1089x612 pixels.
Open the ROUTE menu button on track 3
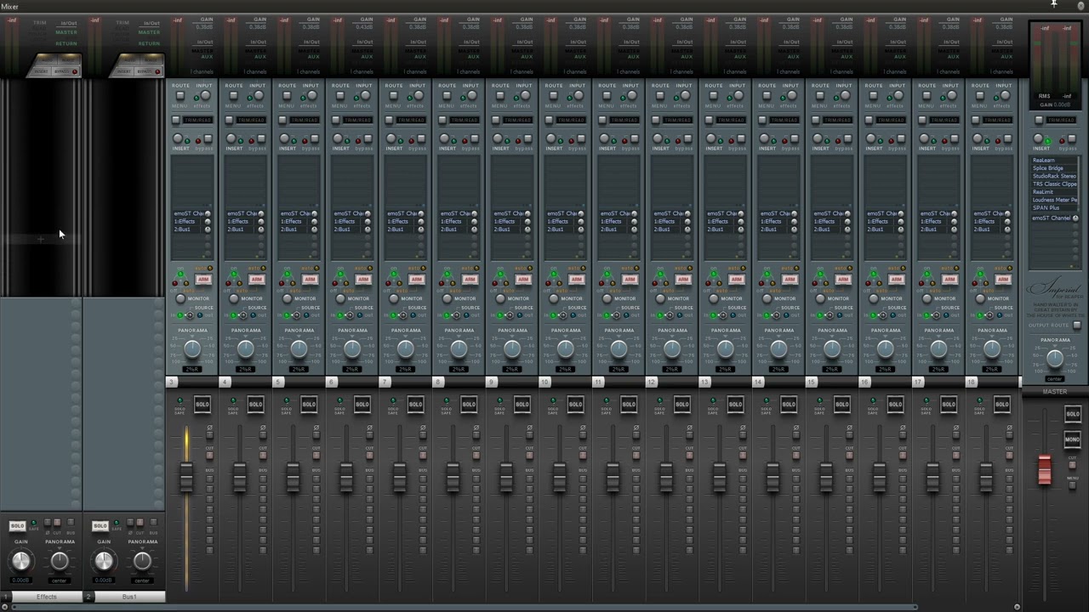tap(180, 95)
